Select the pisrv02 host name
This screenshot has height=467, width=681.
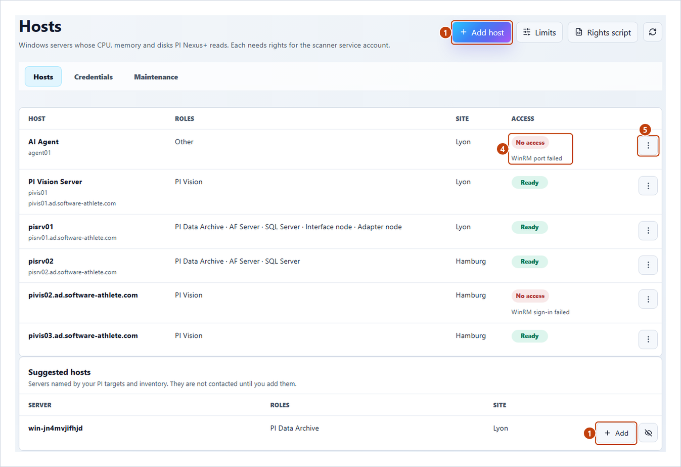point(41,261)
